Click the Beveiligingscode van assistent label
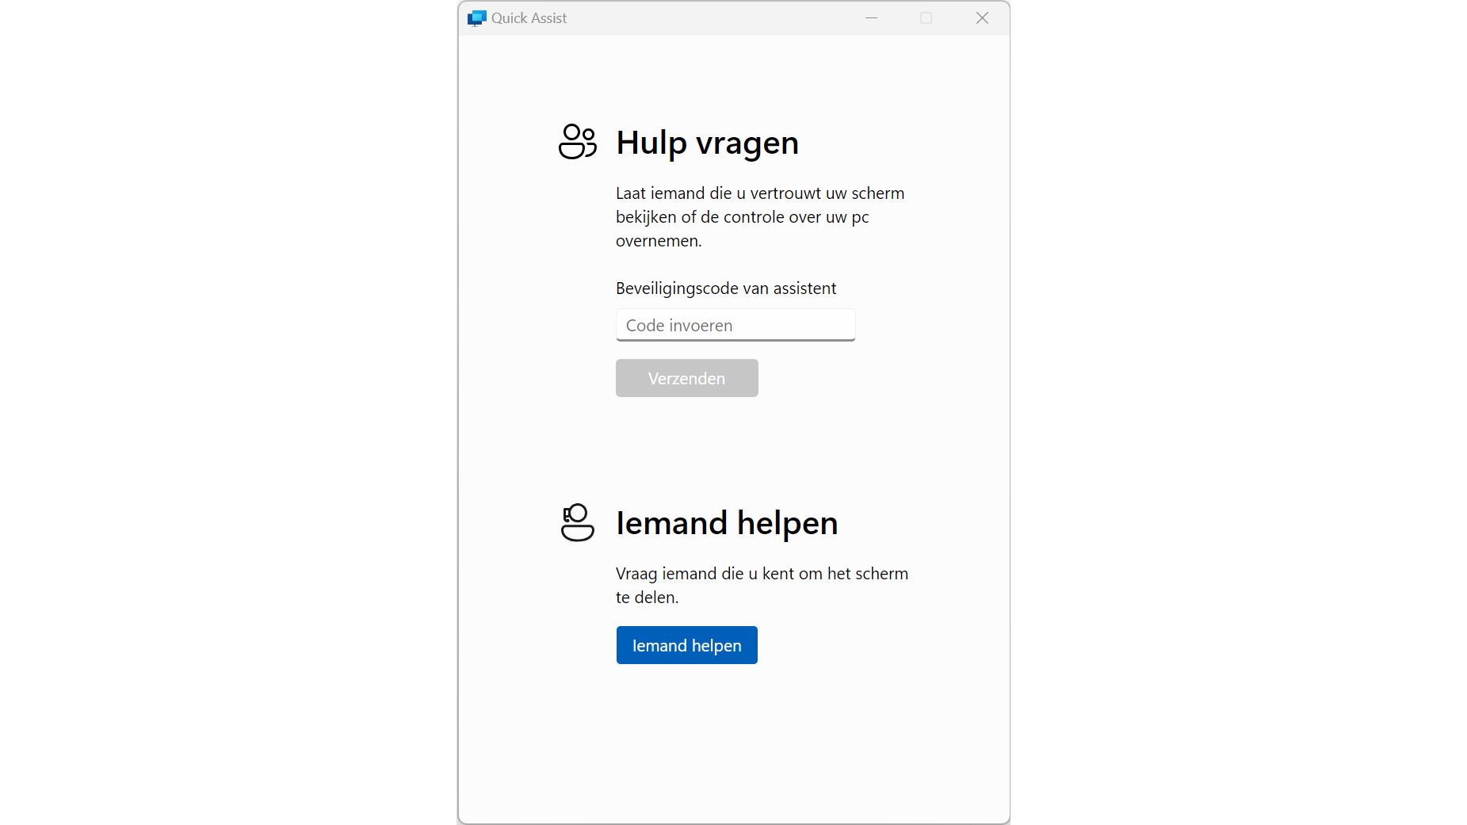The image size is (1467, 825). (x=726, y=288)
